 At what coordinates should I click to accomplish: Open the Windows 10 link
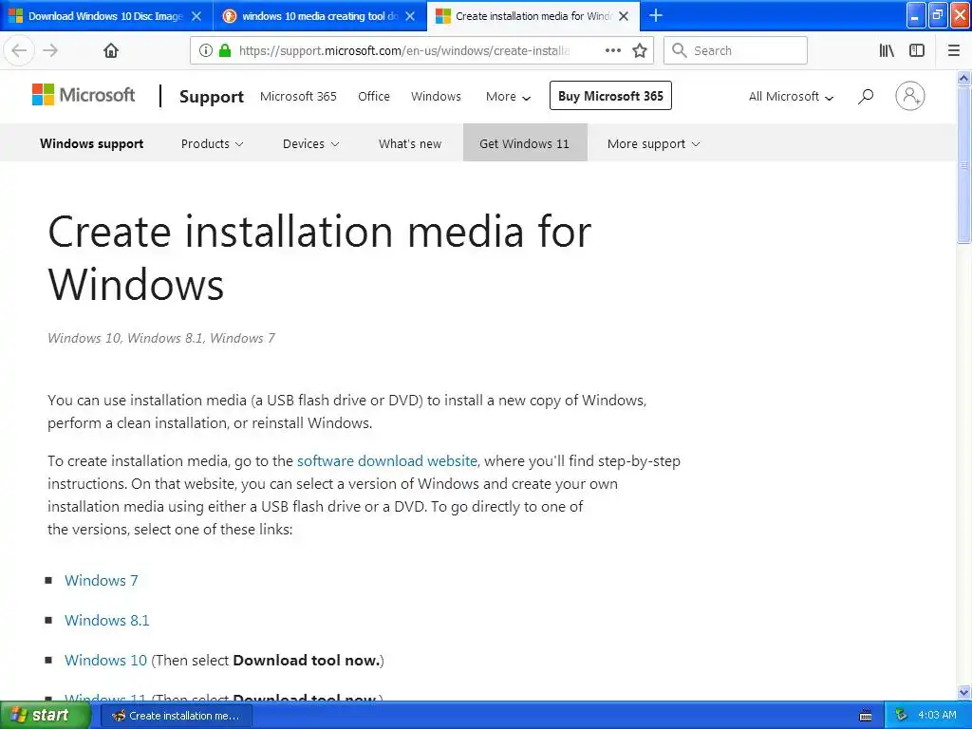click(x=105, y=661)
